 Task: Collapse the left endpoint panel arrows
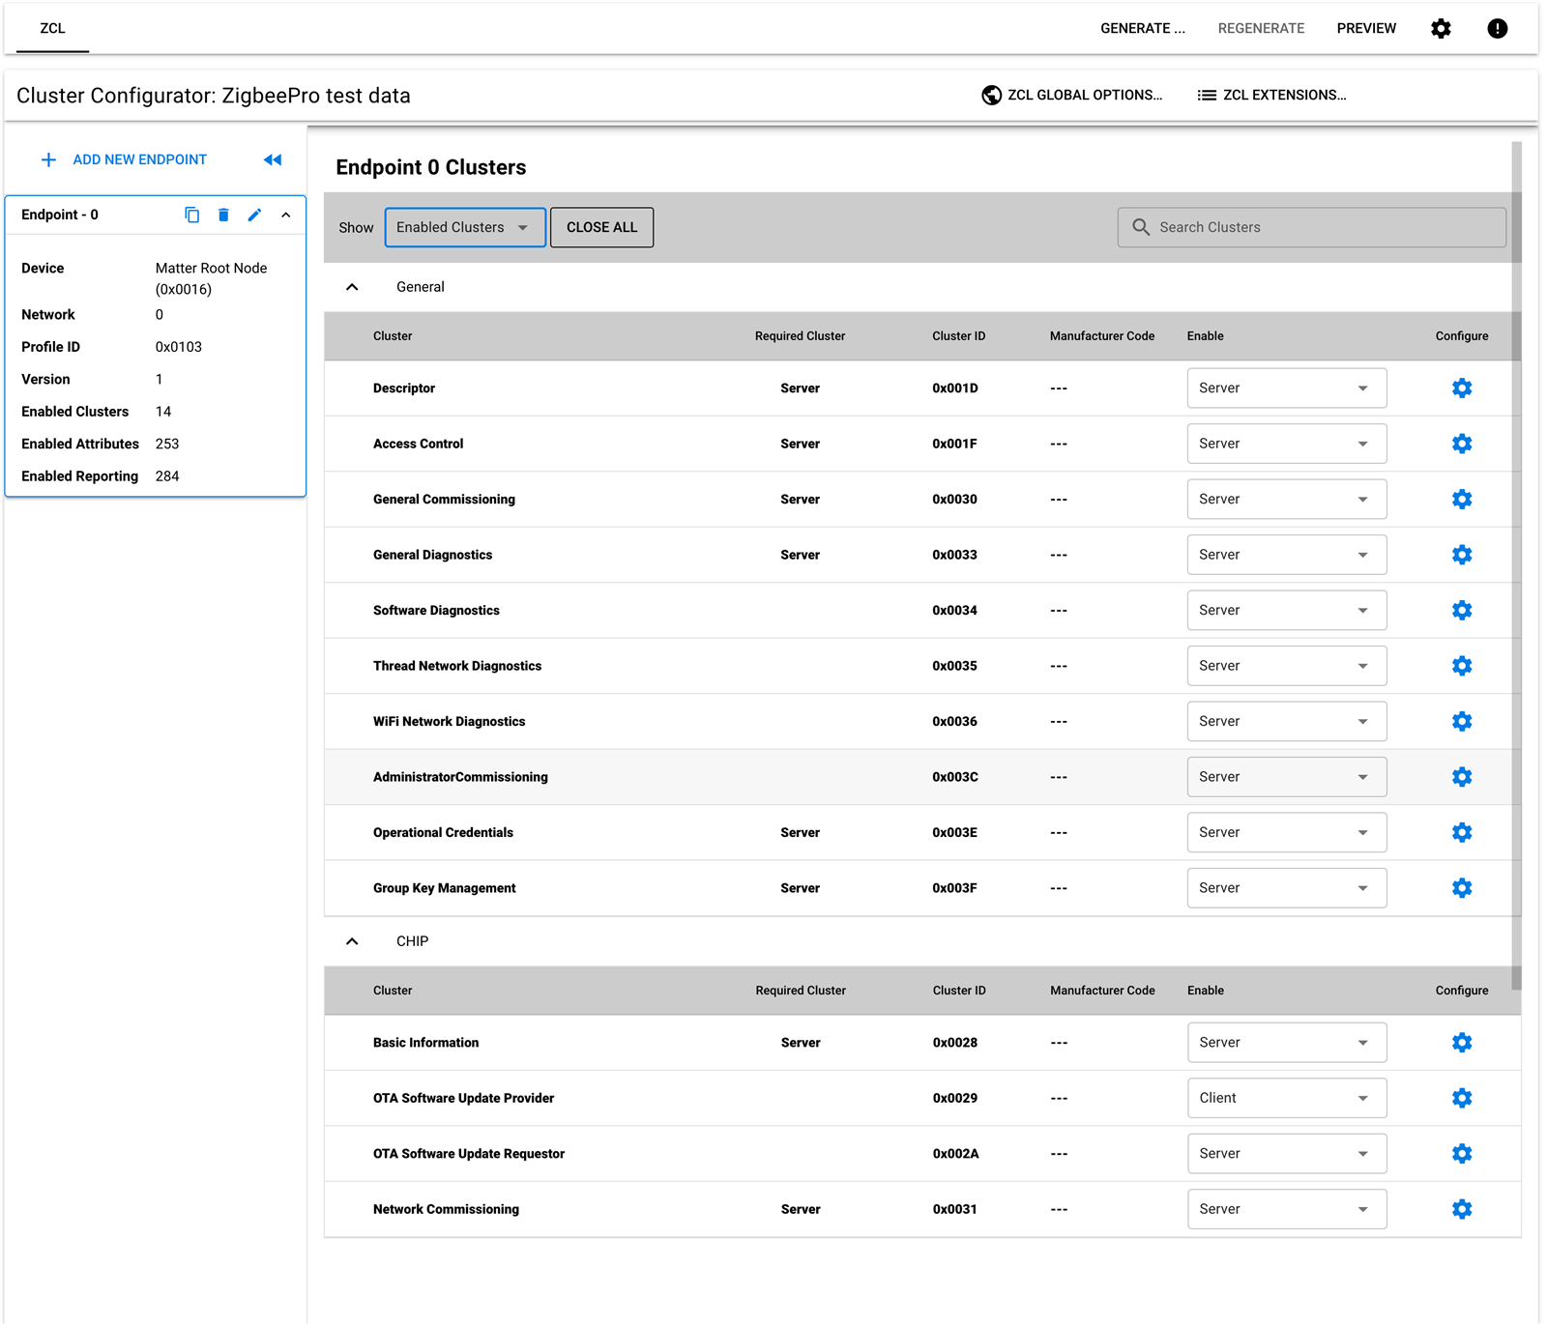(273, 159)
